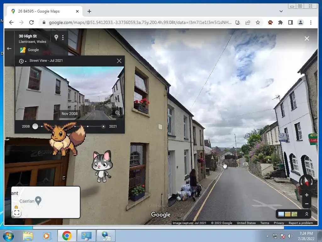Click the gray cat overlay character
The height and width of the screenshot is (242, 322).
[102, 166]
